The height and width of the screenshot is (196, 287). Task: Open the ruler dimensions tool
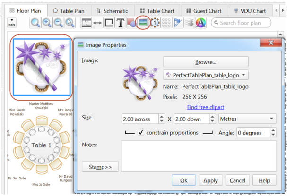coord(86,23)
